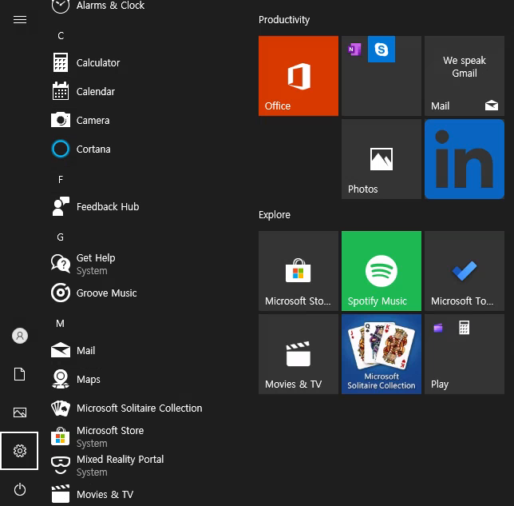
Task: Open the Microsoft To Do tile
Action: (465, 271)
